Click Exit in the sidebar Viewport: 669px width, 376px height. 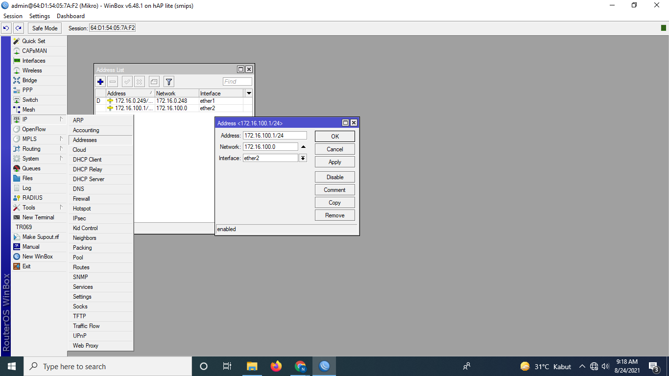[x=39, y=266]
